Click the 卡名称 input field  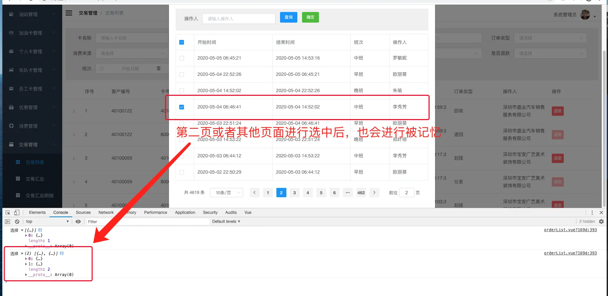tap(132, 38)
